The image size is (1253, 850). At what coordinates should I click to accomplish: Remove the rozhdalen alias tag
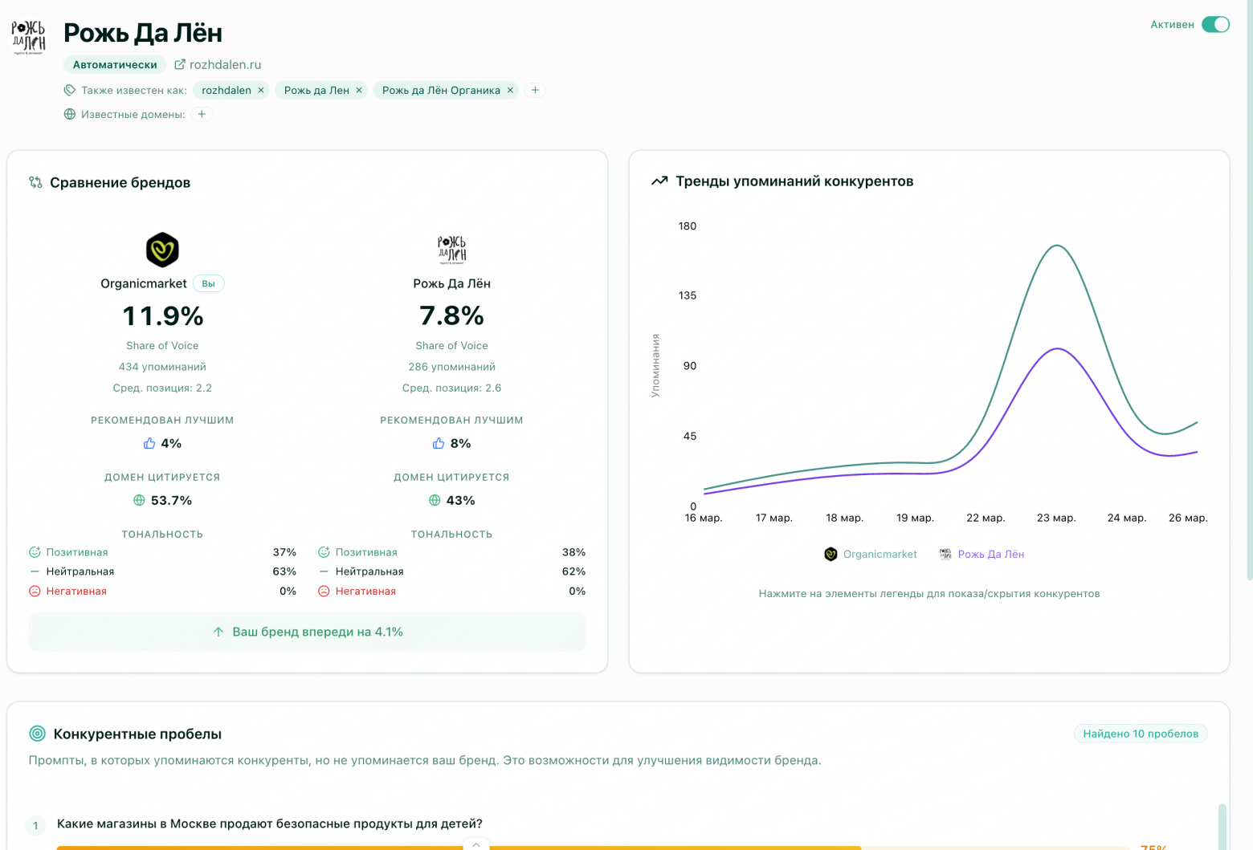pyautogui.click(x=261, y=91)
